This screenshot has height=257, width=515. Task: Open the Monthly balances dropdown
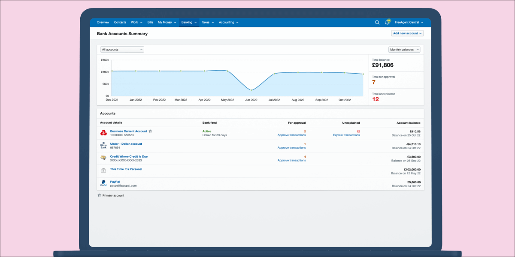pyautogui.click(x=404, y=49)
